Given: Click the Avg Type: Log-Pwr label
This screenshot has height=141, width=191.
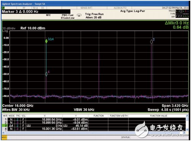Looking at the screenshot, I should [x=132, y=11].
